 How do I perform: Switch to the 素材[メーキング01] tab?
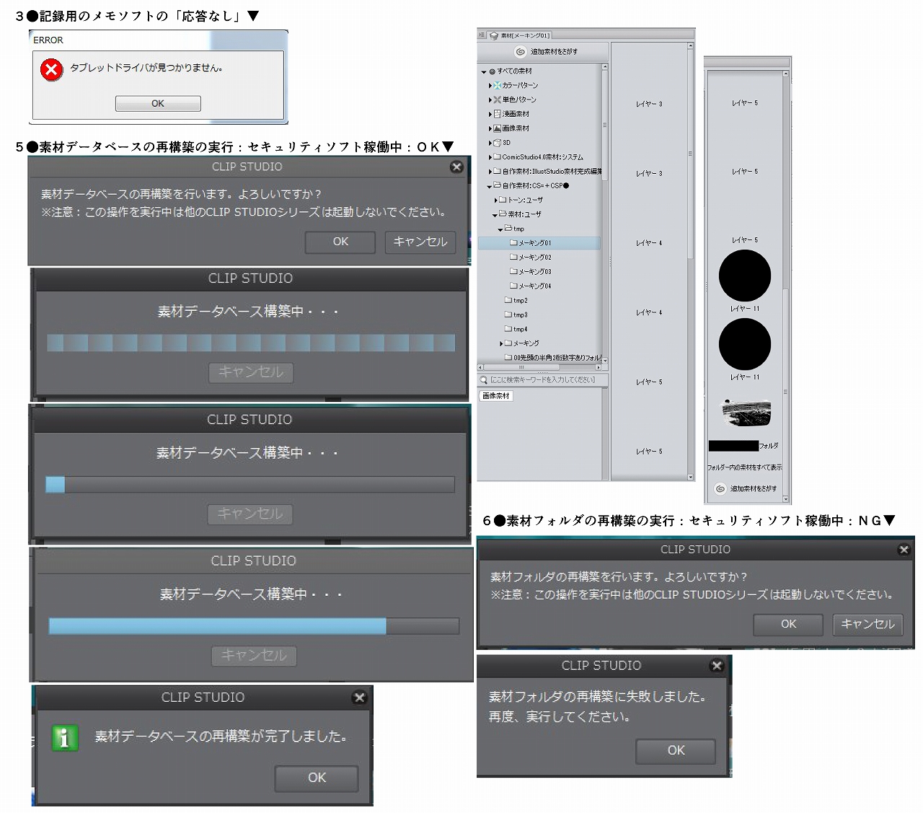pos(523,35)
